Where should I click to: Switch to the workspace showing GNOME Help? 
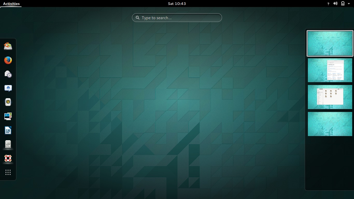click(330, 70)
